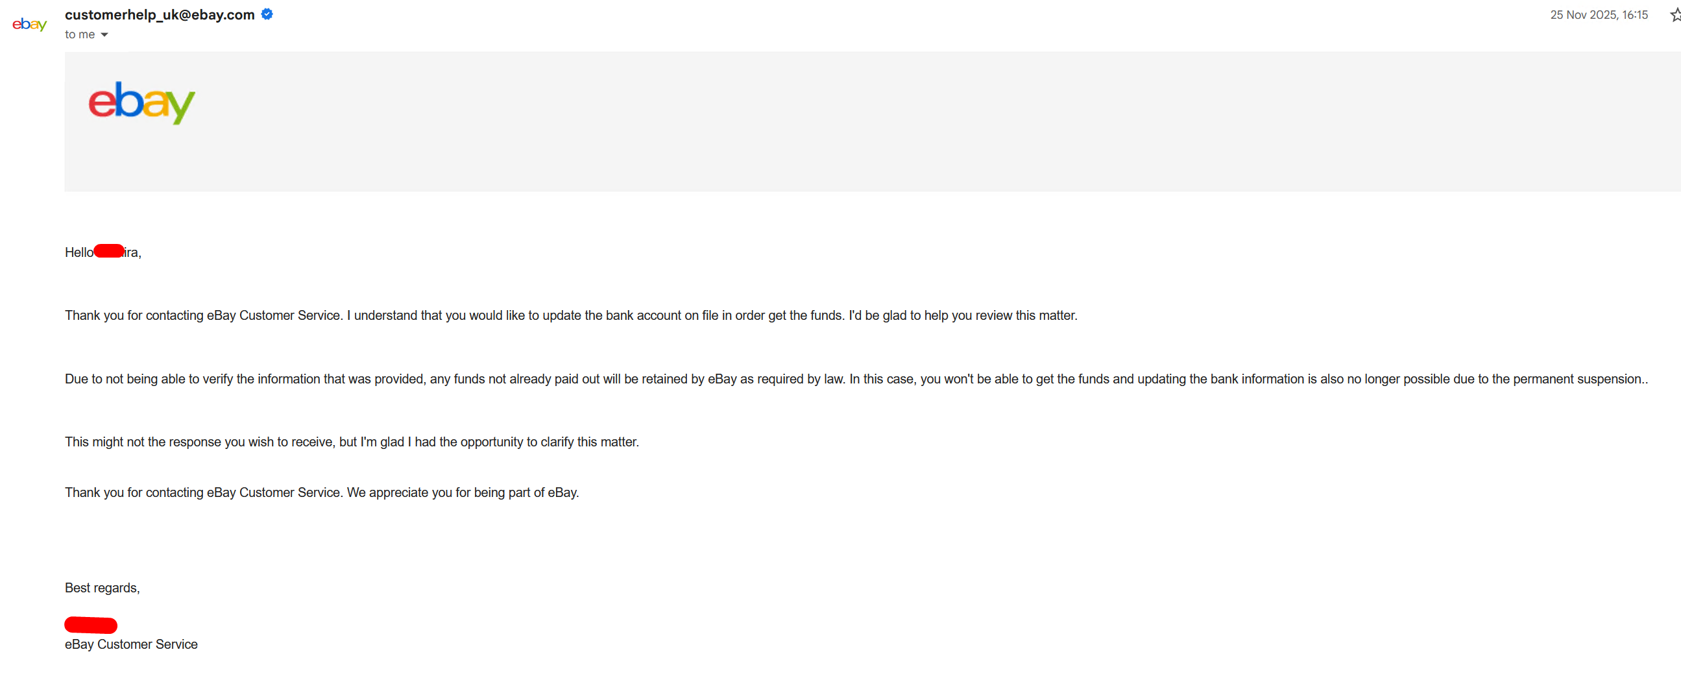The height and width of the screenshot is (678, 1681).
Task: Click the "to me" recipient text
Action: (x=80, y=34)
